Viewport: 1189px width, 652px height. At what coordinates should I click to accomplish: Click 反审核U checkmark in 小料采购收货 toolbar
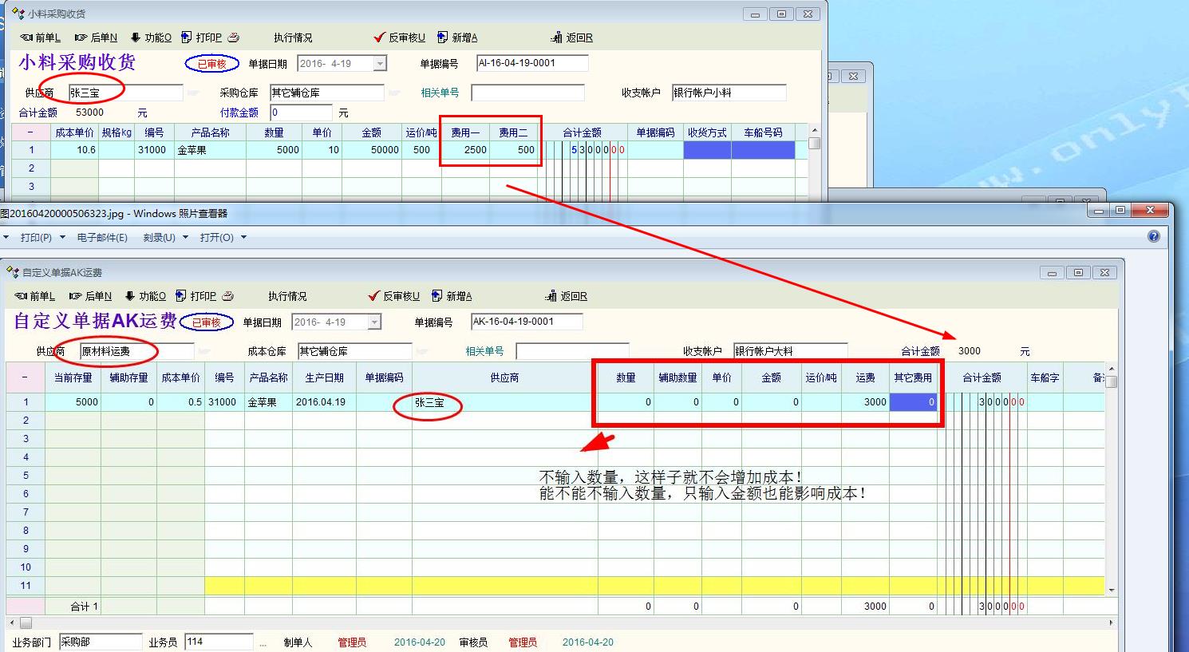[380, 38]
